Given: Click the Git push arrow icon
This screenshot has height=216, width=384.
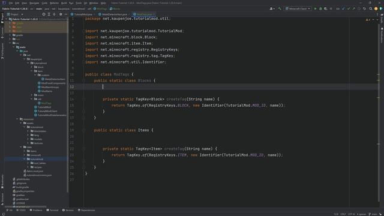Looking at the screenshot, I should click(x=353, y=8).
